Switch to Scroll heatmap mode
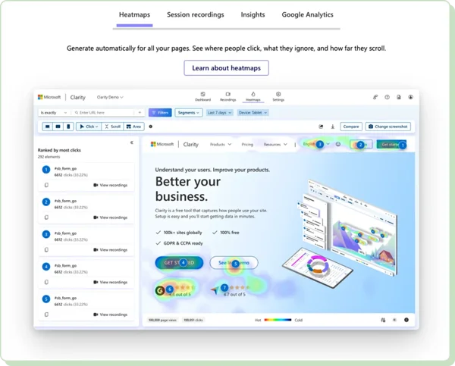 click(112, 127)
